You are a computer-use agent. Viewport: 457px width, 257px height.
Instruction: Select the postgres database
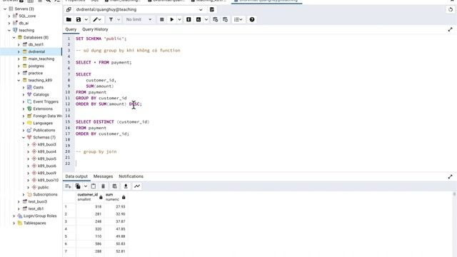[x=36, y=66]
